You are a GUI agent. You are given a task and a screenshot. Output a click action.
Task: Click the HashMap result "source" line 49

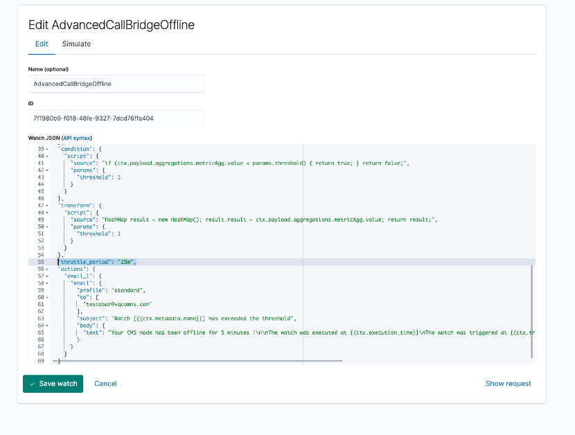click(x=254, y=220)
